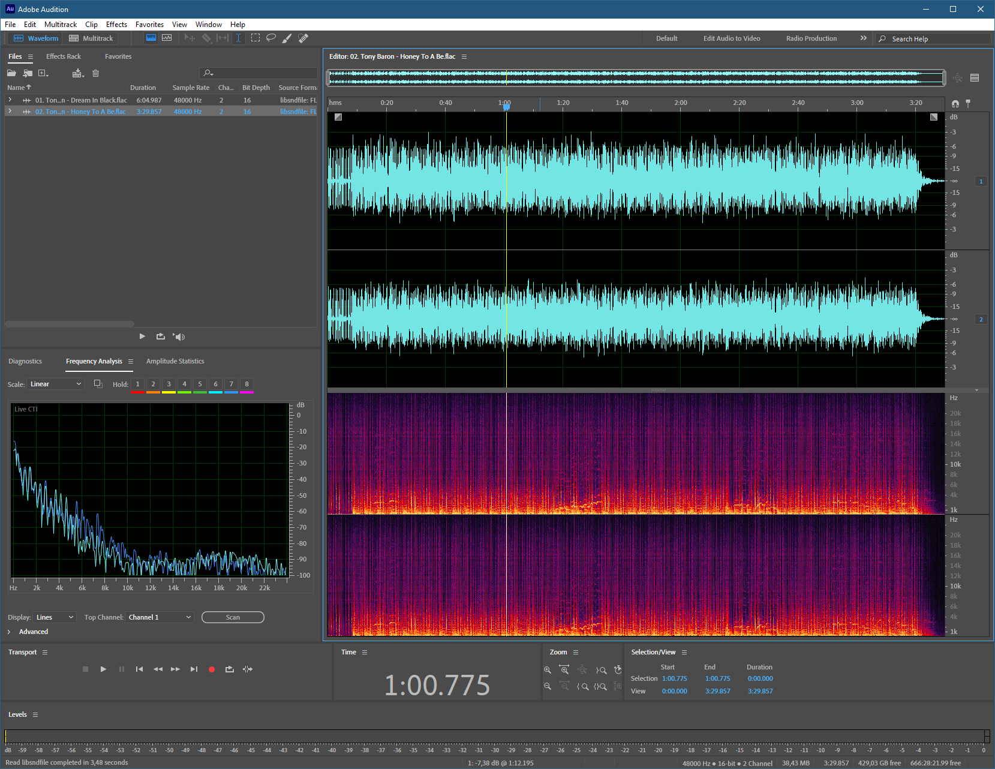
Task: Select the Marquee Selection tool
Action: 255,38
